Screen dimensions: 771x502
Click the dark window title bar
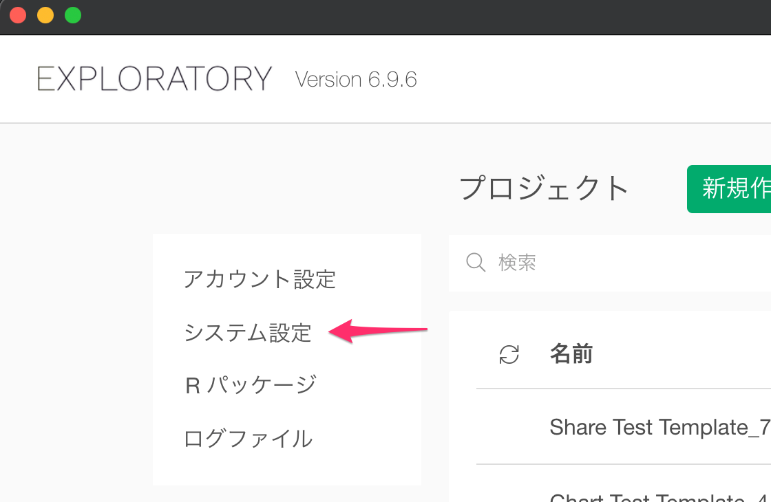(x=423, y=17)
